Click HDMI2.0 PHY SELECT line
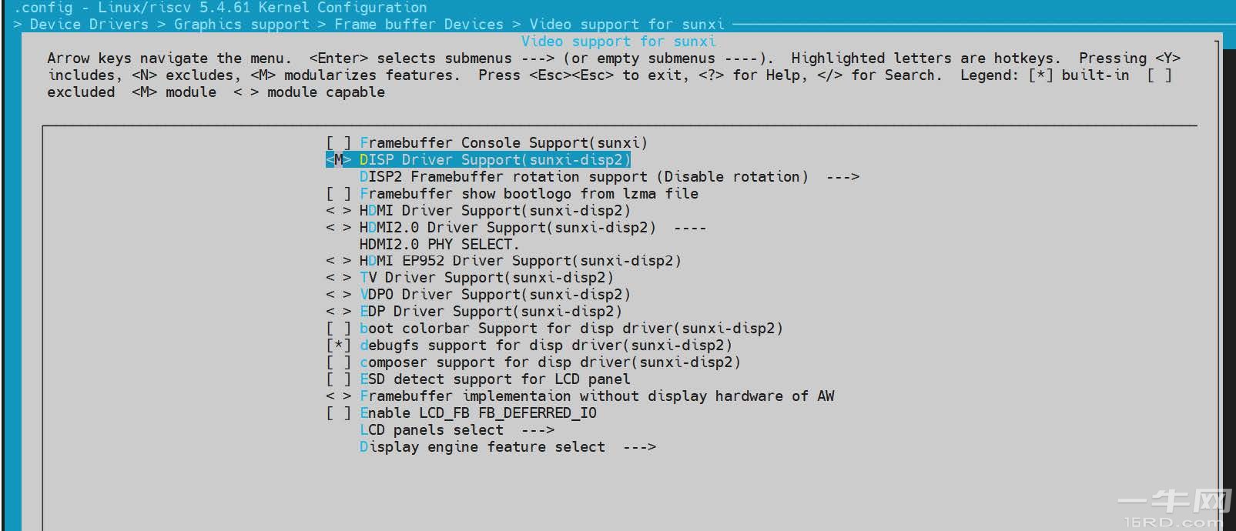1236x531 pixels. 439,244
